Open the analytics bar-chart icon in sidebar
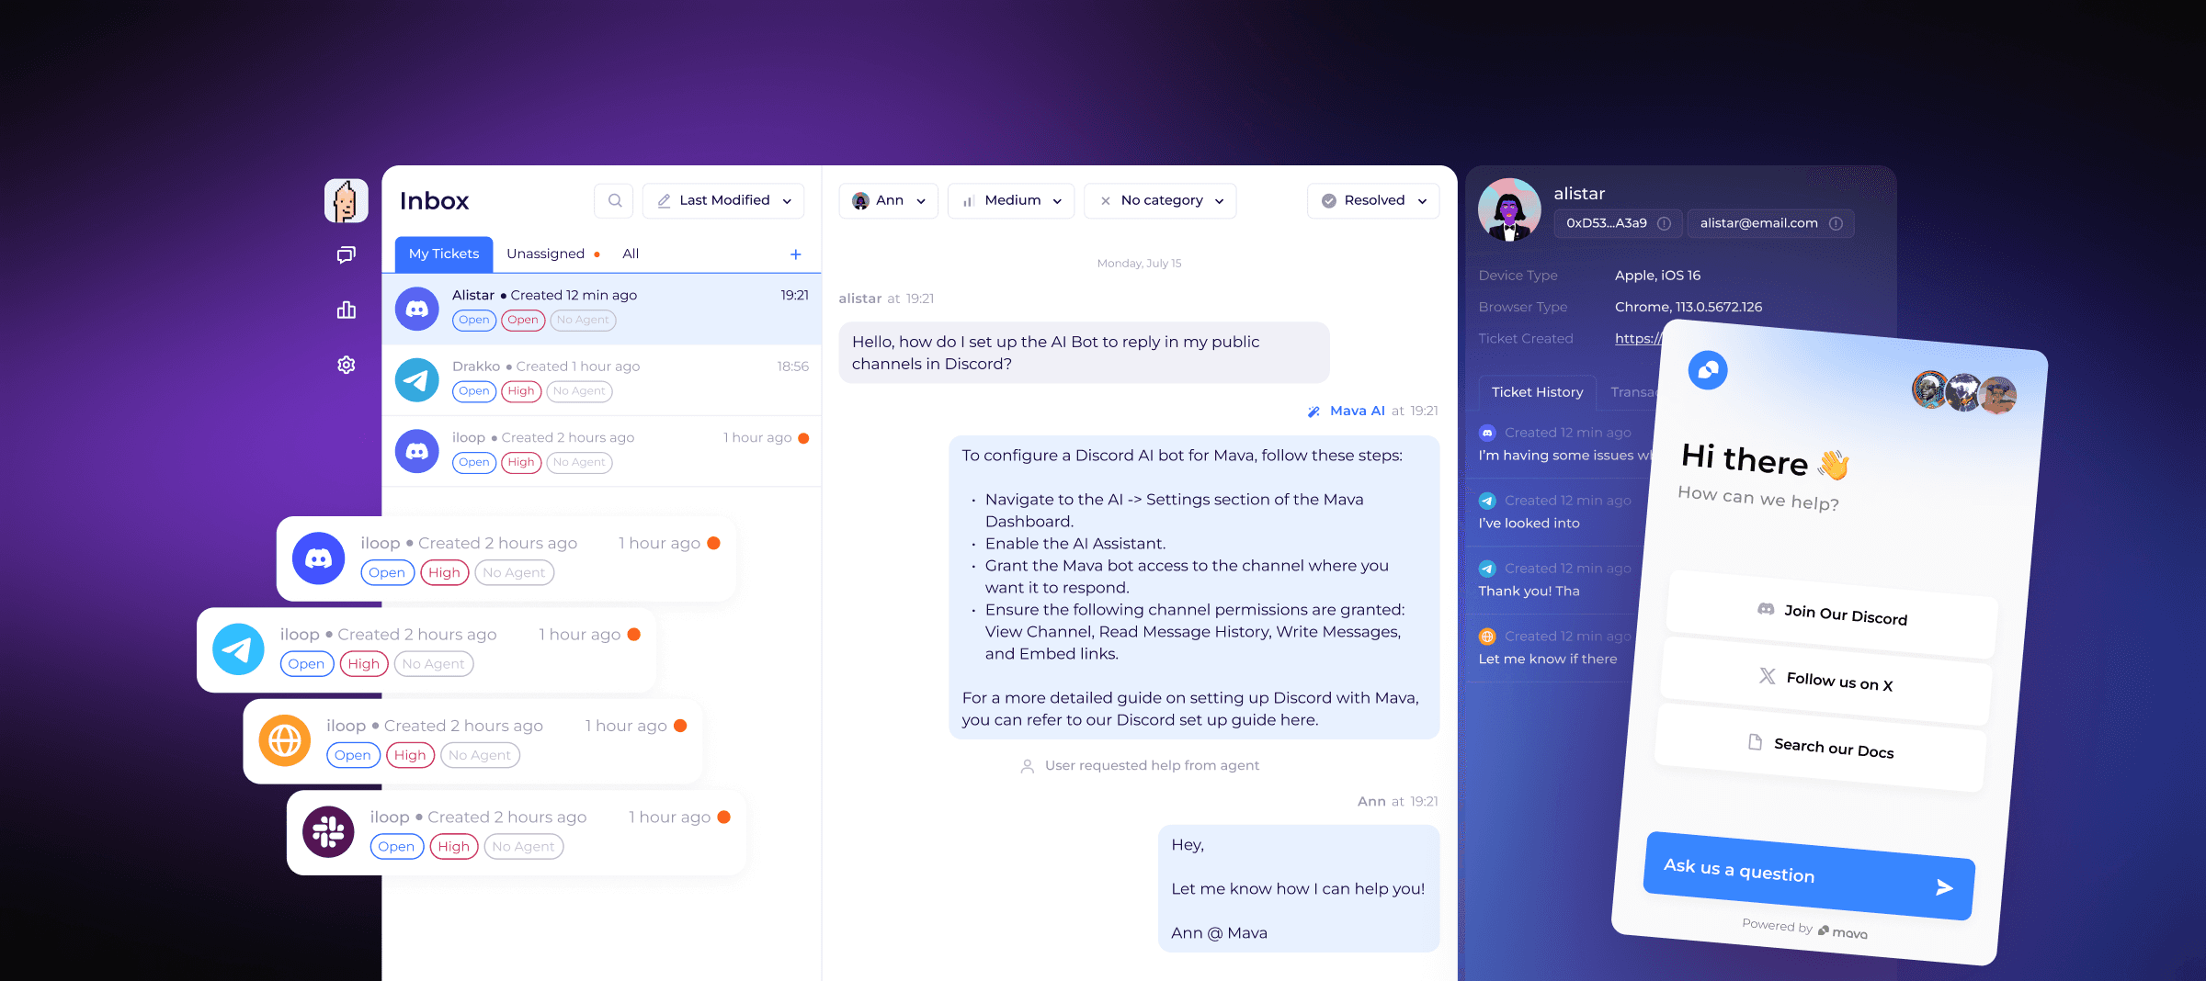This screenshot has height=981, width=2206. pos(346,310)
